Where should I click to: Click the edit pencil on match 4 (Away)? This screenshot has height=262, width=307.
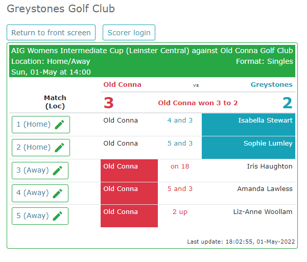point(58,194)
